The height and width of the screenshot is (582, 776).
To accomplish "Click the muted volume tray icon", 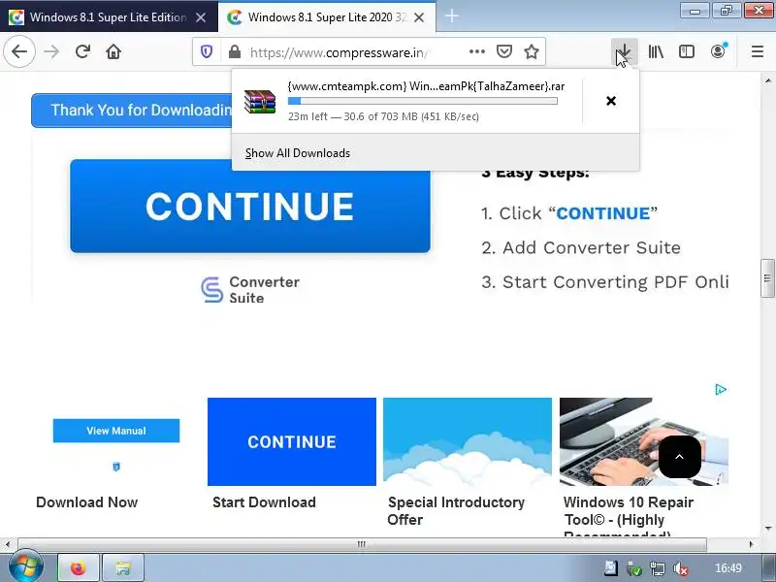I will tap(681, 568).
